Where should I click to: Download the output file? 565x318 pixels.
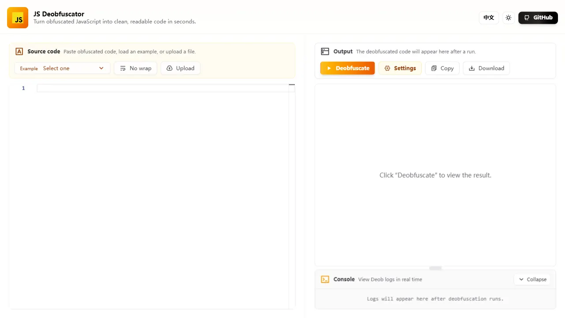click(x=486, y=68)
